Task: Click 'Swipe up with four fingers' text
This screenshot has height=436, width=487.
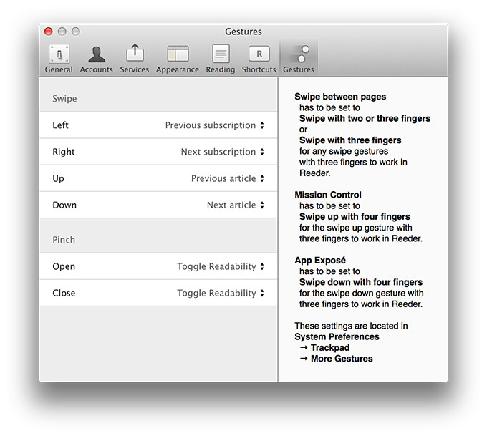Action: (355, 216)
